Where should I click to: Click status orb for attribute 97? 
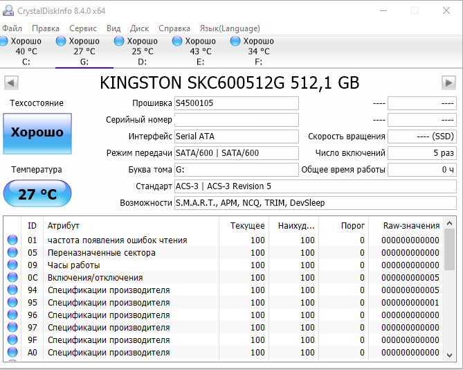pos(12,327)
